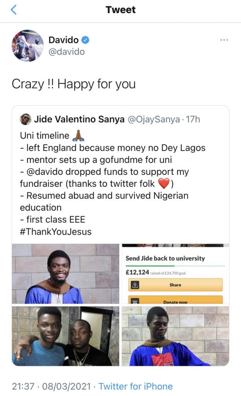Tap Davido's profile picture
Image resolution: width=241 pixels, height=396 pixels.
click(x=28, y=45)
